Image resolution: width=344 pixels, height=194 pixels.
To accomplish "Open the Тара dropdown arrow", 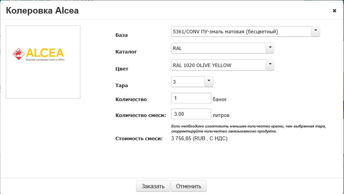I will tap(208, 81).
